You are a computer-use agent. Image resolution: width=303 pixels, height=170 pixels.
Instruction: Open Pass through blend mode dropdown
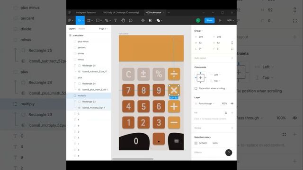click(x=206, y=103)
